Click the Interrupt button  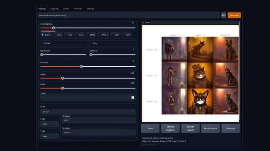(x=230, y=128)
